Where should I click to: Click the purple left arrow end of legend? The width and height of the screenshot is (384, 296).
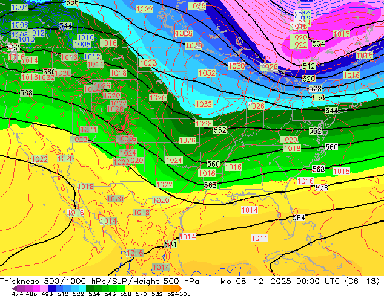13,288
